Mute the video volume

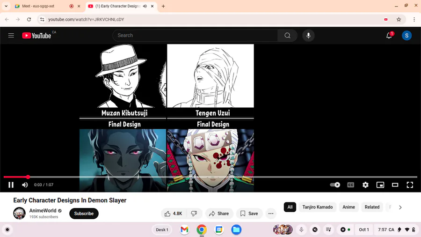pos(25,185)
